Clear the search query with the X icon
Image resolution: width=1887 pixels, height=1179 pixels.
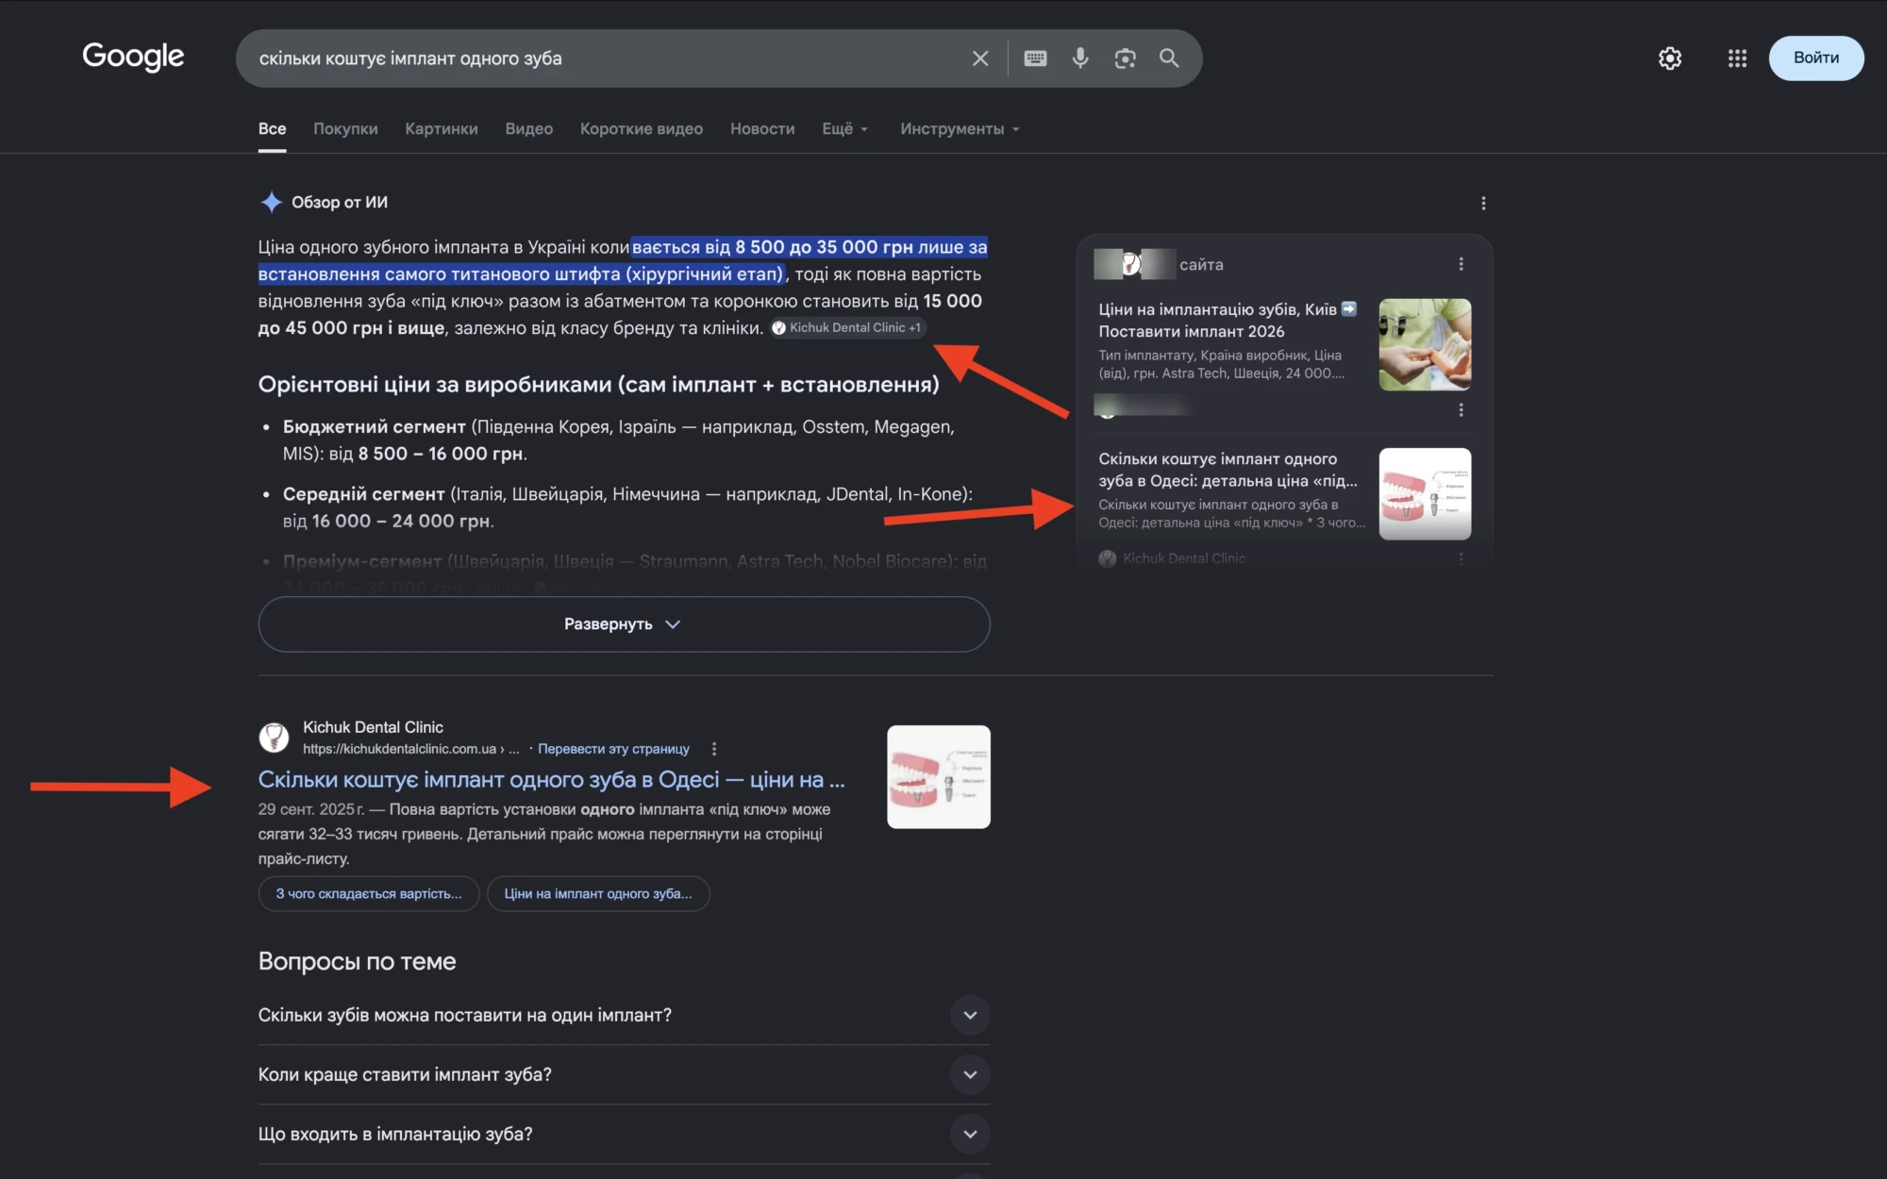coord(980,58)
